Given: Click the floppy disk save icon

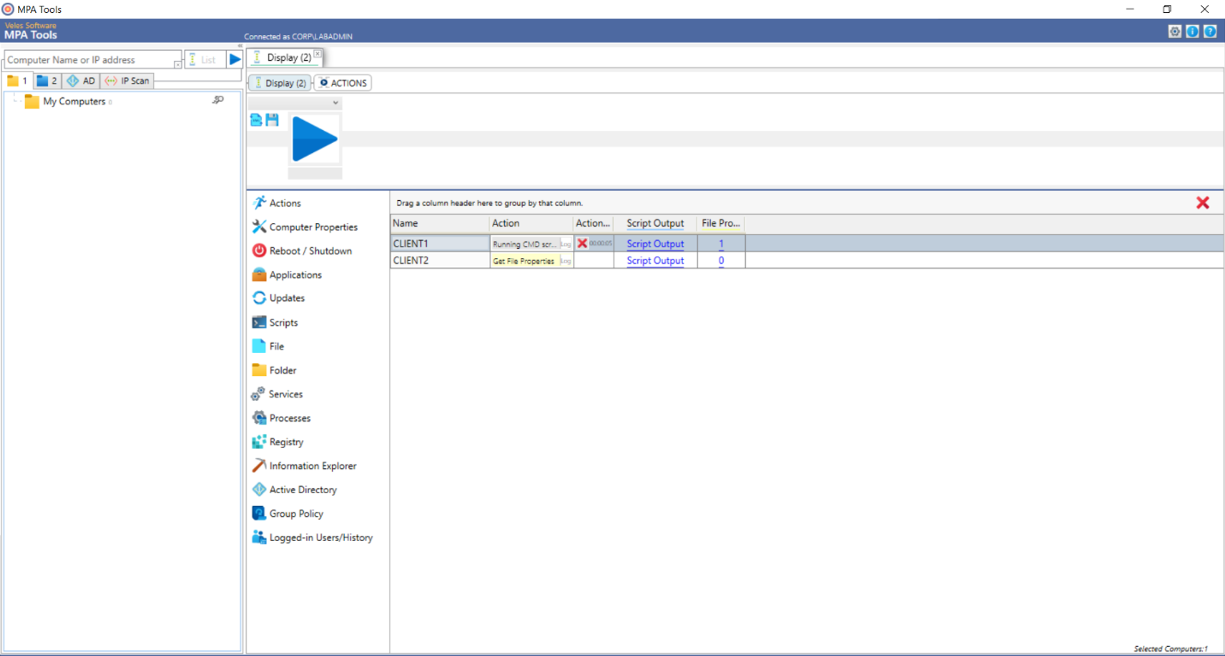Looking at the screenshot, I should 272,120.
